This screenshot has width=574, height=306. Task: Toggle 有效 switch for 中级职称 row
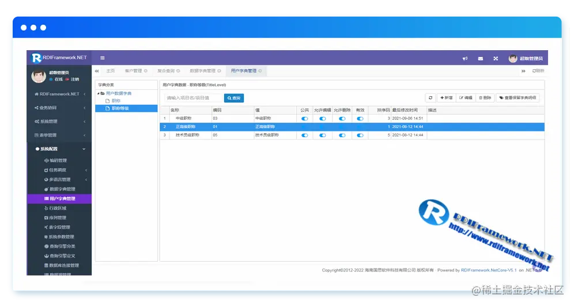click(360, 119)
